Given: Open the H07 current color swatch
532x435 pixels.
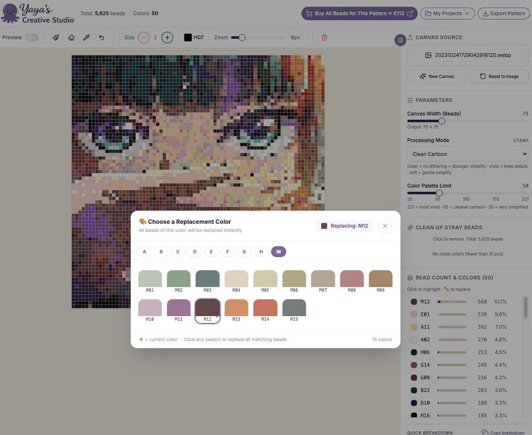Looking at the screenshot, I should 194,37.
